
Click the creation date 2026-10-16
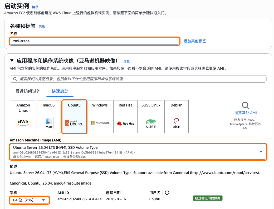pos(116,199)
